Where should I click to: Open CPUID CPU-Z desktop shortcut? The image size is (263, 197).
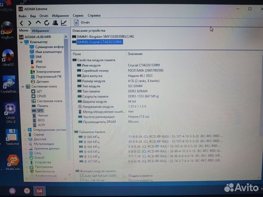click(11, 113)
